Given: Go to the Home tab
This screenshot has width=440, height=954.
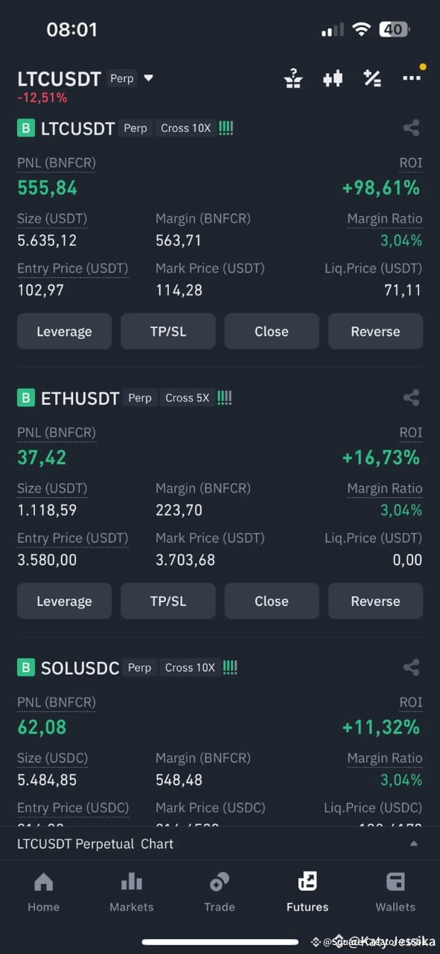Looking at the screenshot, I should [x=43, y=892].
